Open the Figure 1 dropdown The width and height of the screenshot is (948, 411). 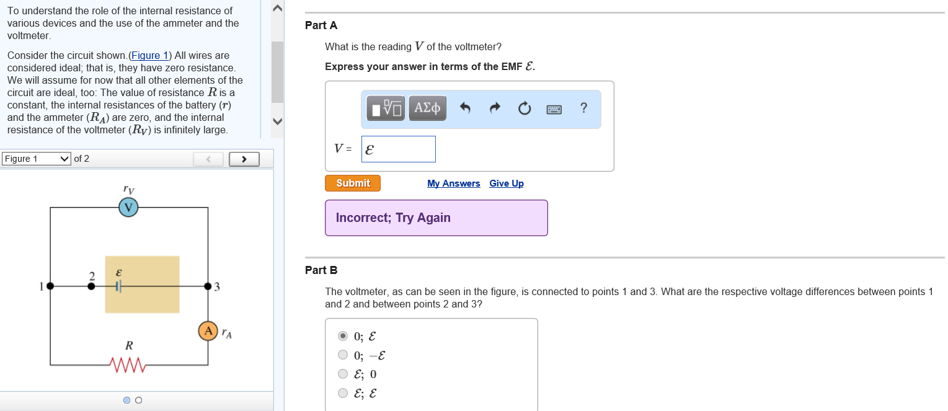click(x=37, y=159)
